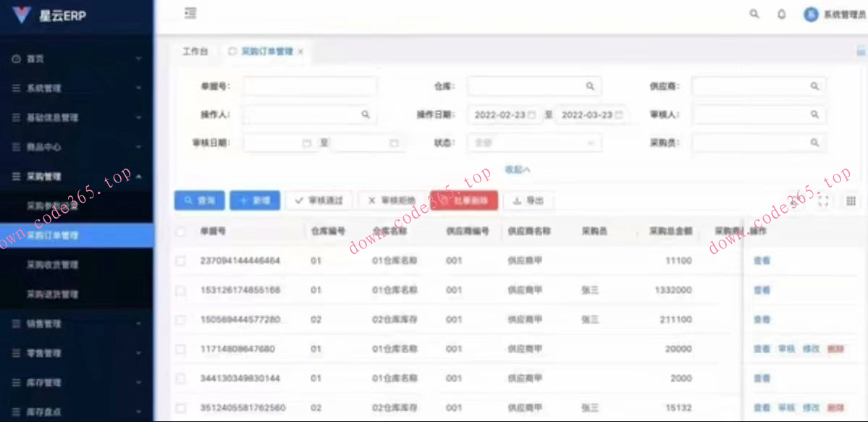Select the checkbox for order 237094144446464
The width and height of the screenshot is (868, 422).
[x=180, y=260]
